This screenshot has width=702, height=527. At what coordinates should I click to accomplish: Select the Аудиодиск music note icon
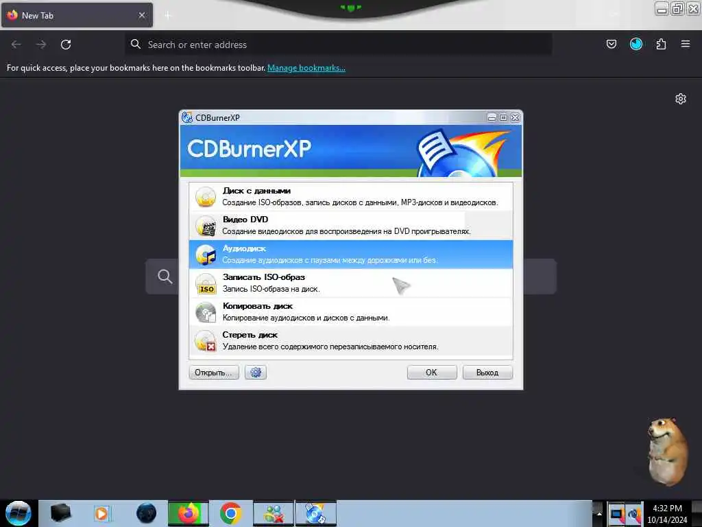coord(206,255)
